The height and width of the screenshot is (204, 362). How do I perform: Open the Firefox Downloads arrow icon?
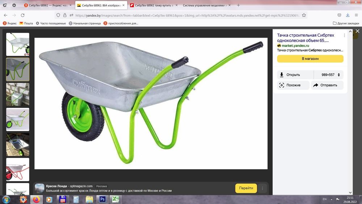(x=348, y=15)
